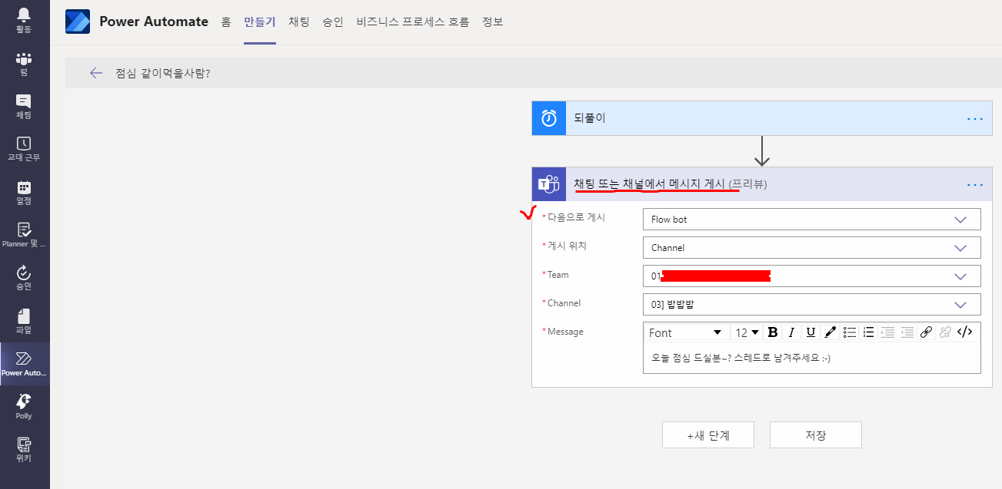1002x489 pixels.
Task: Open the Activity bell in sidebar
Action: (24, 20)
